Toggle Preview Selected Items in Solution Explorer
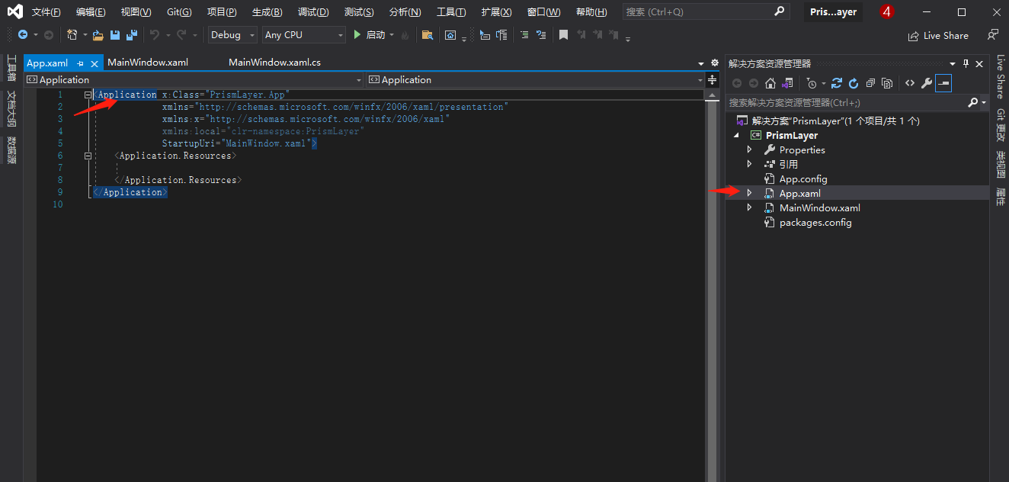1009x482 pixels. point(943,84)
